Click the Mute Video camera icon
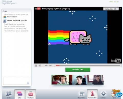The width and height of the screenshot is (123, 99). 82,94
